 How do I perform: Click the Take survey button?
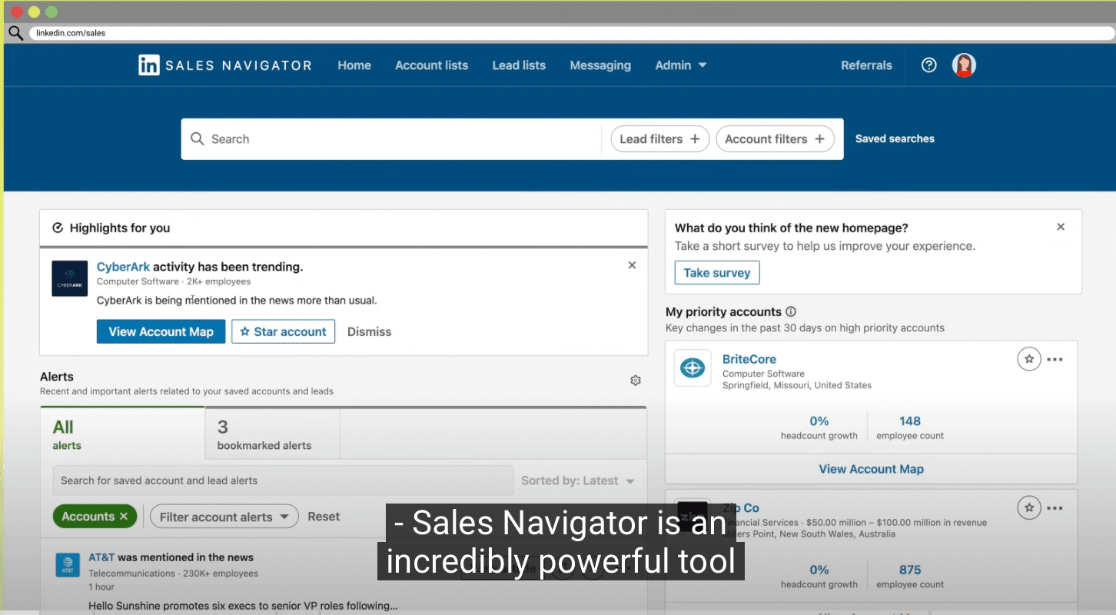pyautogui.click(x=716, y=273)
